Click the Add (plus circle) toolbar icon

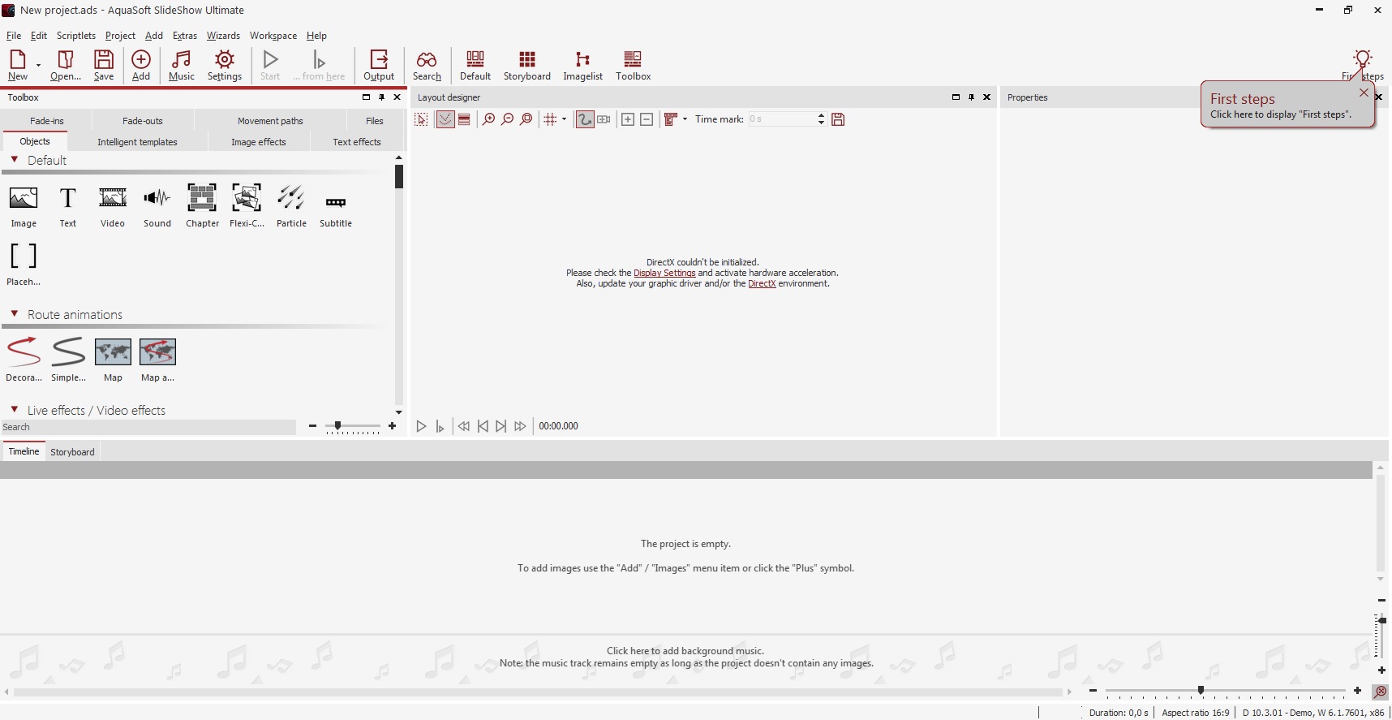(x=141, y=65)
